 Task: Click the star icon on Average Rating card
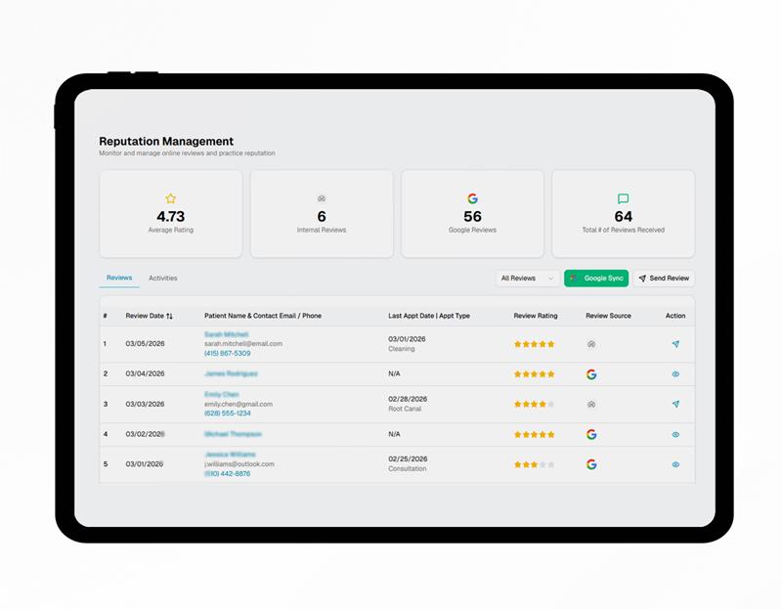170,198
